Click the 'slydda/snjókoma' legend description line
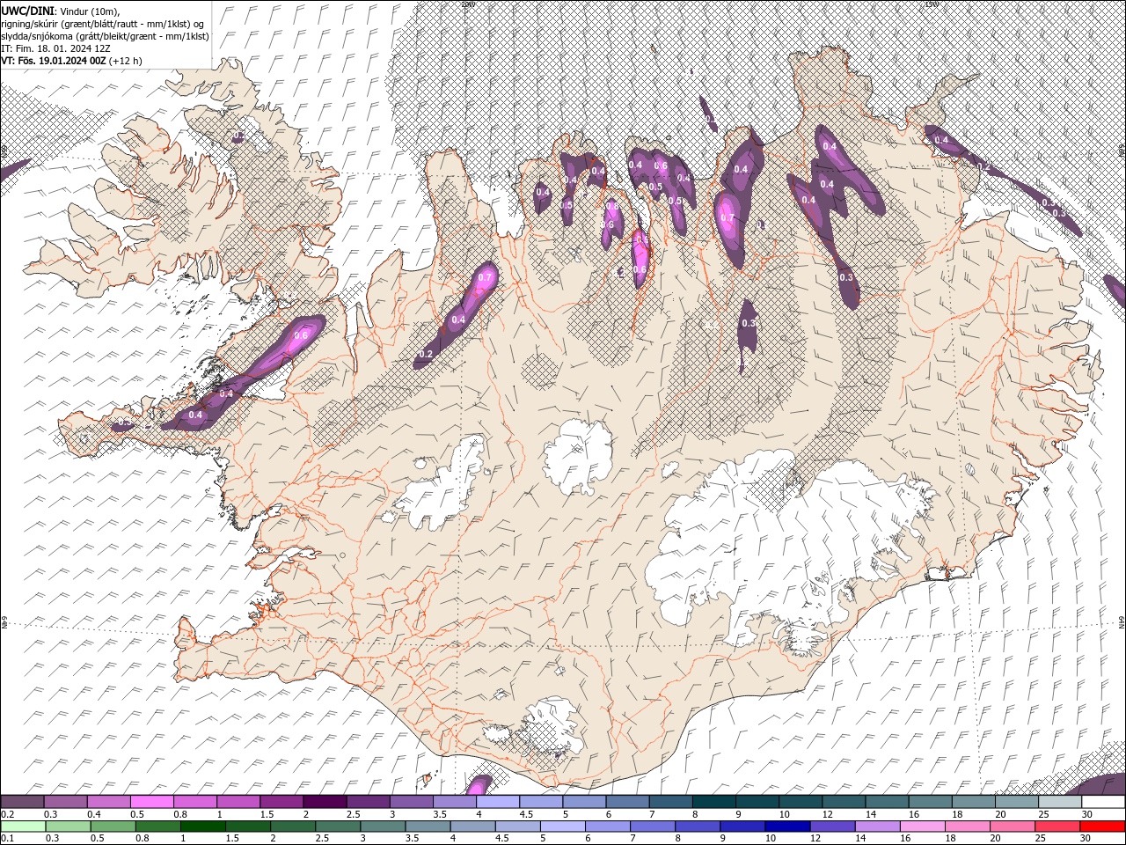The image size is (1126, 845). (105, 36)
